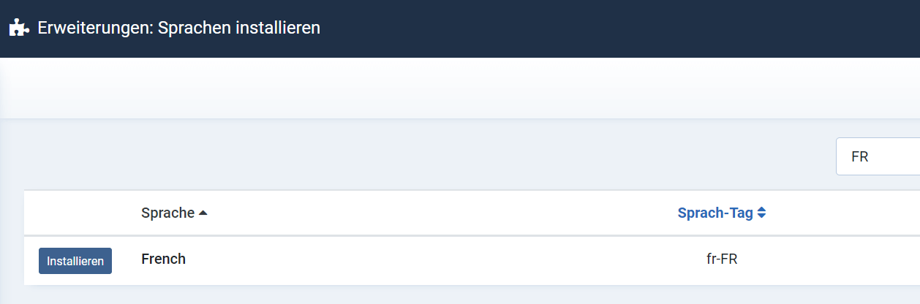Click the table header row between columns
This screenshot has width=920, height=304.
(x=439, y=213)
